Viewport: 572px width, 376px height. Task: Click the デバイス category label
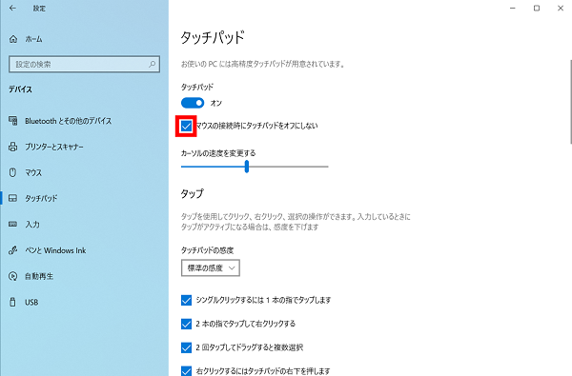(x=20, y=89)
